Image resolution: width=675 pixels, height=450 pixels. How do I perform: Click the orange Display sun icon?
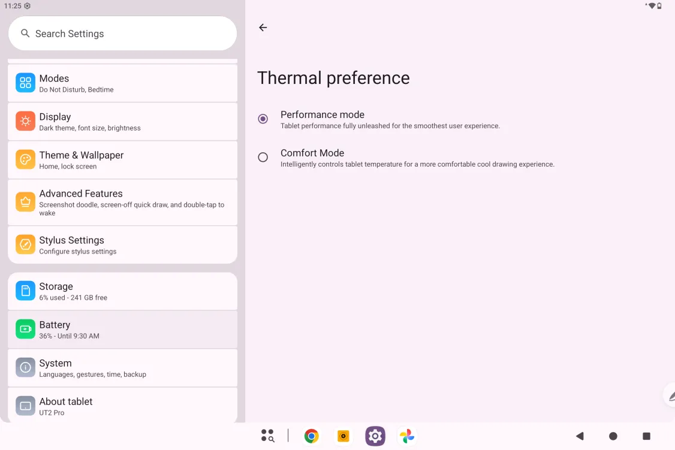25,121
